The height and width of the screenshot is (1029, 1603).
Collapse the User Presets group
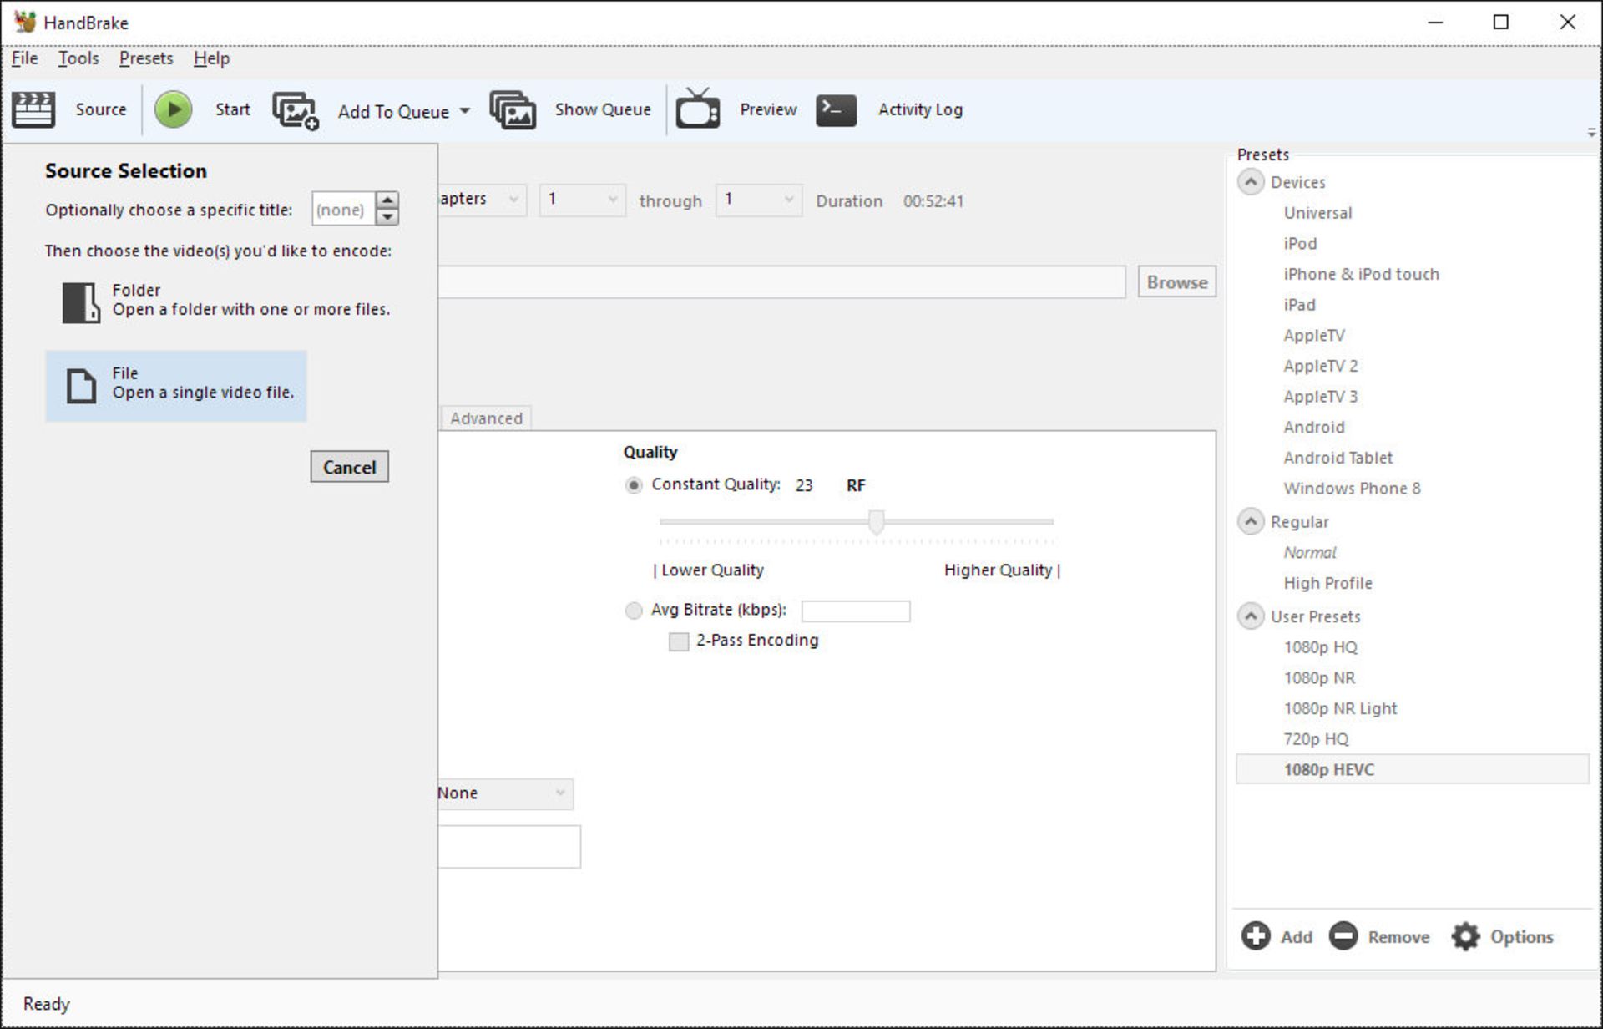pos(1250,616)
